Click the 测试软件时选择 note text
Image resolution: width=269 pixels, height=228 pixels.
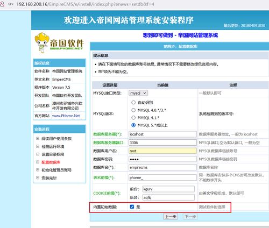point(212,207)
